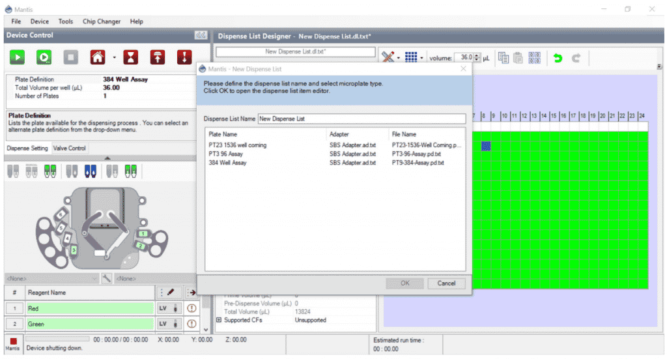Click the green undo arrow icon
The height and width of the screenshot is (359, 667).
tap(558, 58)
